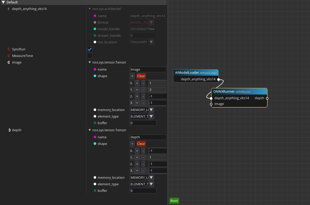
Task: Select the AIModelLoader node header
Action: click(196, 72)
